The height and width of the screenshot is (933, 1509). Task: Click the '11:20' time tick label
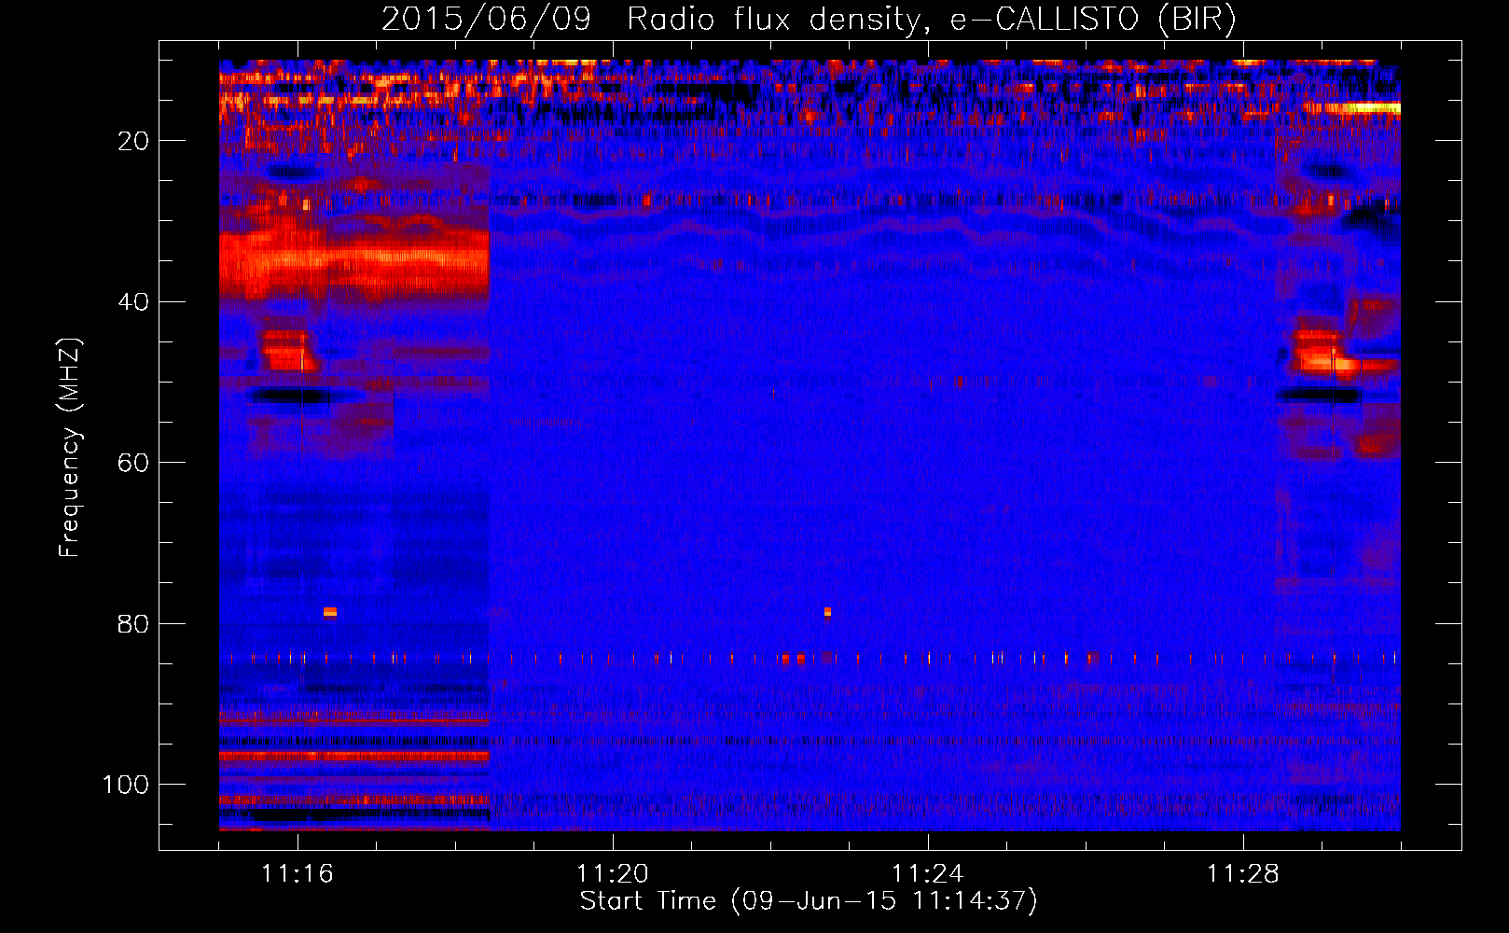[x=613, y=874]
